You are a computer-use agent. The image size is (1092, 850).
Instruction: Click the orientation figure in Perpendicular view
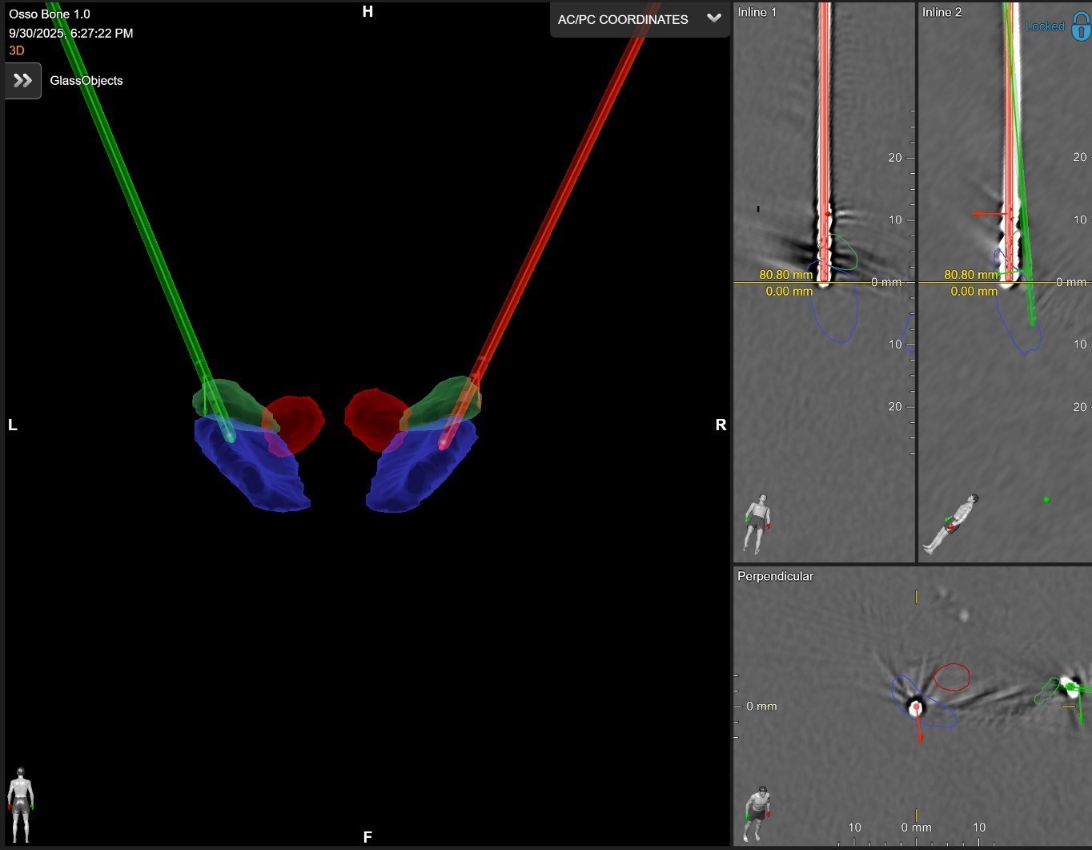pos(757,813)
